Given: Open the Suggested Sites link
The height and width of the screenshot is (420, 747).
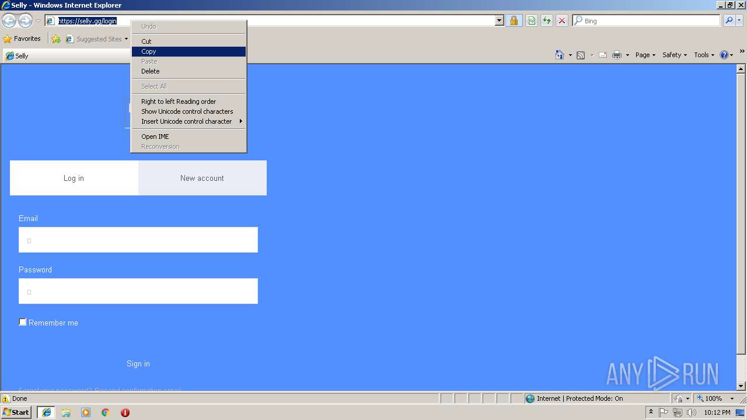Looking at the screenshot, I should coord(96,39).
